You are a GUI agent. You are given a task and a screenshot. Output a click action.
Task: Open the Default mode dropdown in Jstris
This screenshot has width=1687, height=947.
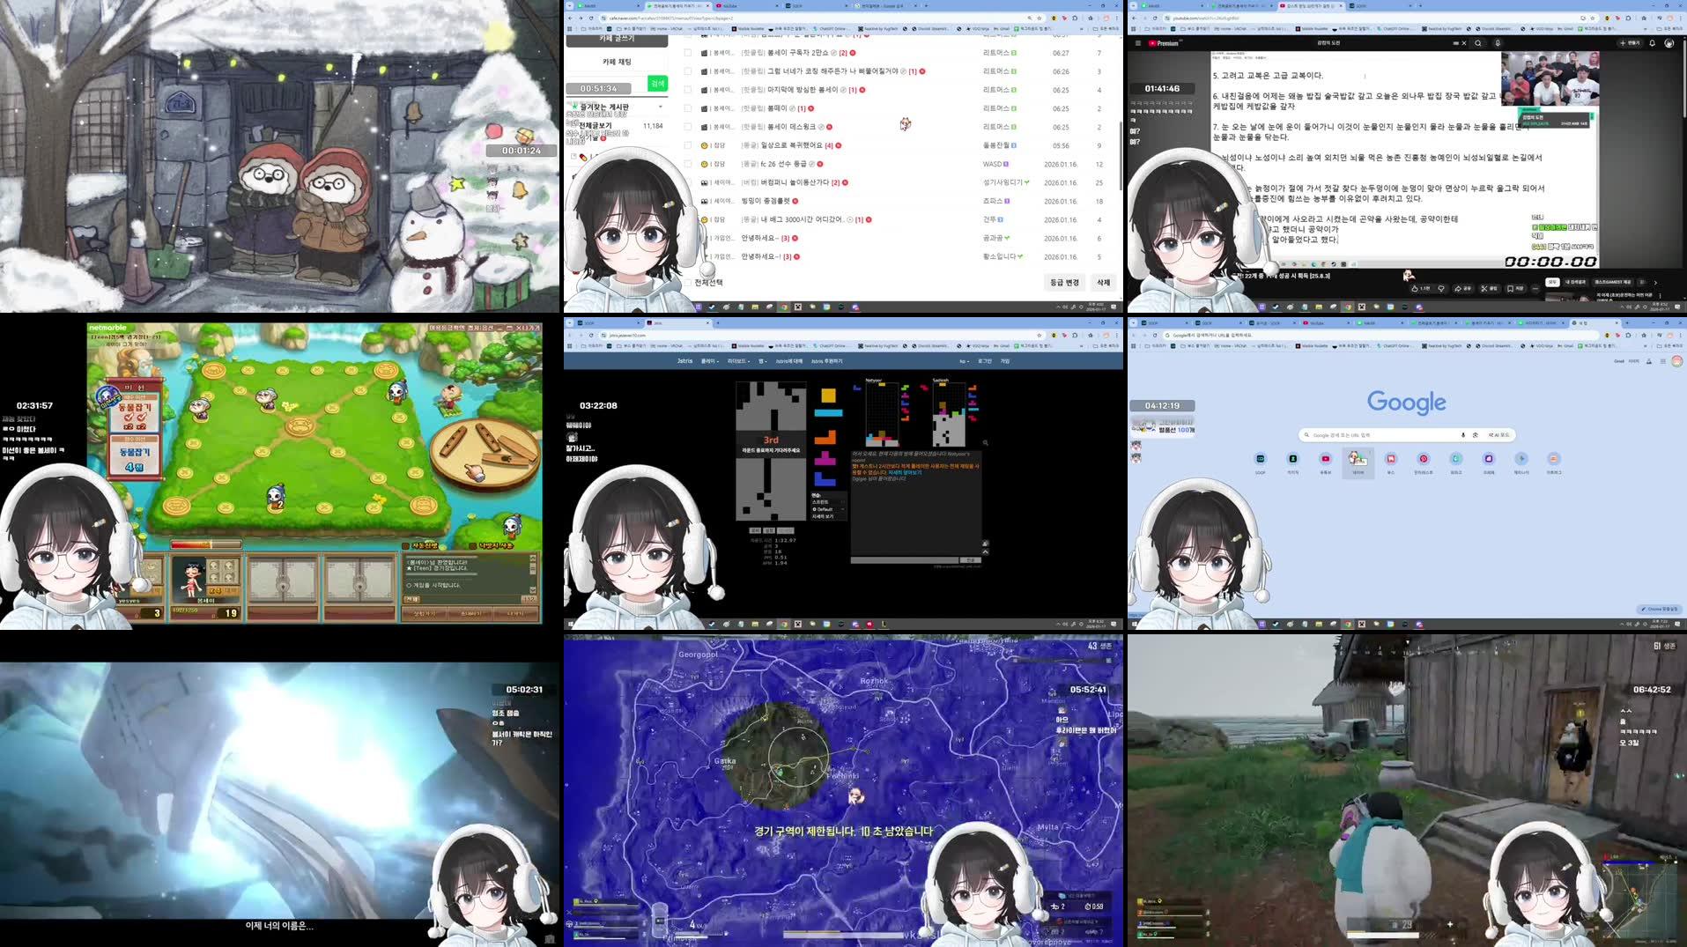[x=828, y=509]
